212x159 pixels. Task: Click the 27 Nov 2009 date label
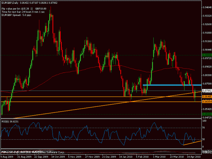(x=92, y=157)
